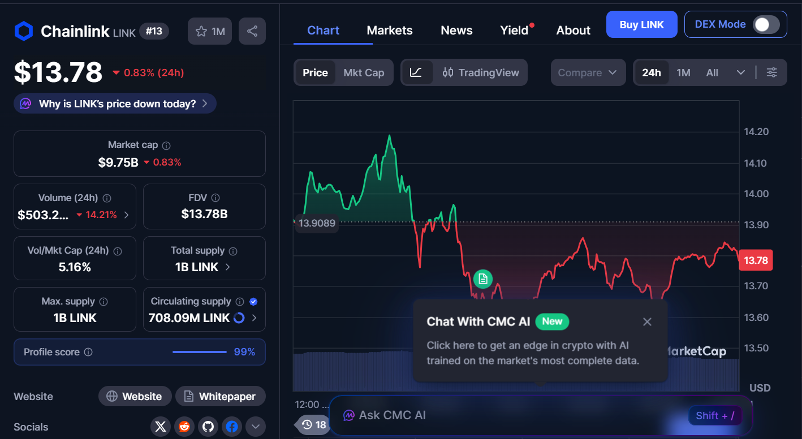Open chart display settings

[772, 72]
